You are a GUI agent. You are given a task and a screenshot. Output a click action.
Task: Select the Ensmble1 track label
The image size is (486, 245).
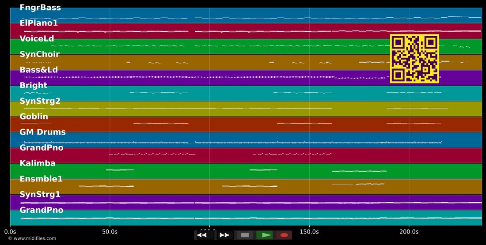[41, 179]
